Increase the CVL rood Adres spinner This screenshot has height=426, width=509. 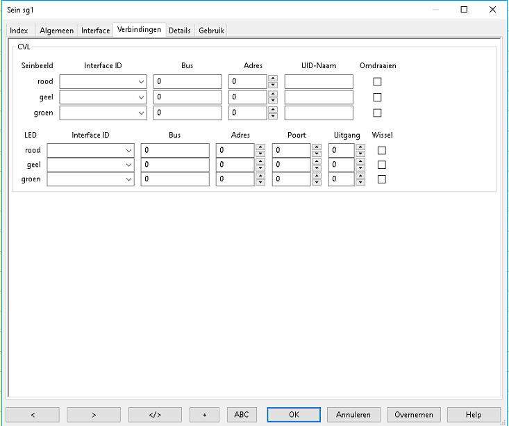point(272,78)
